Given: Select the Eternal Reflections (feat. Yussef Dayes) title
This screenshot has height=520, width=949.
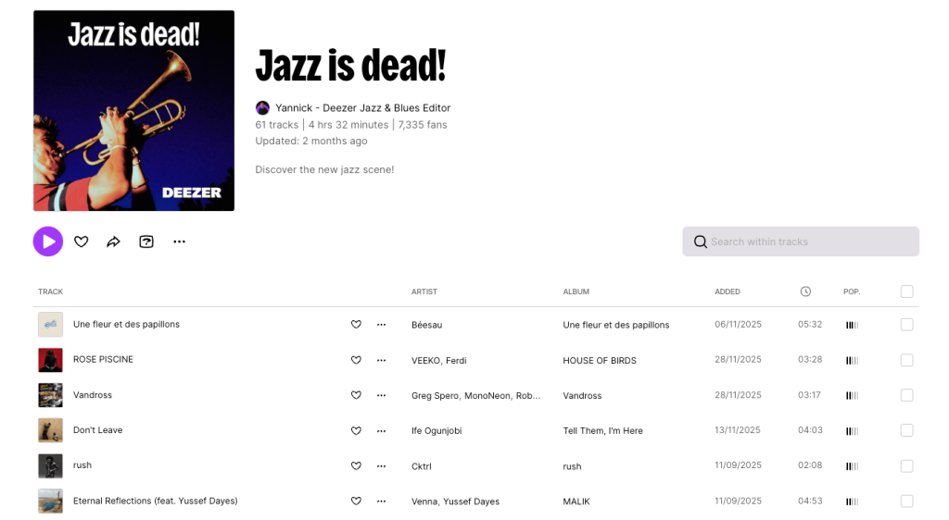Looking at the screenshot, I should coord(156,501).
